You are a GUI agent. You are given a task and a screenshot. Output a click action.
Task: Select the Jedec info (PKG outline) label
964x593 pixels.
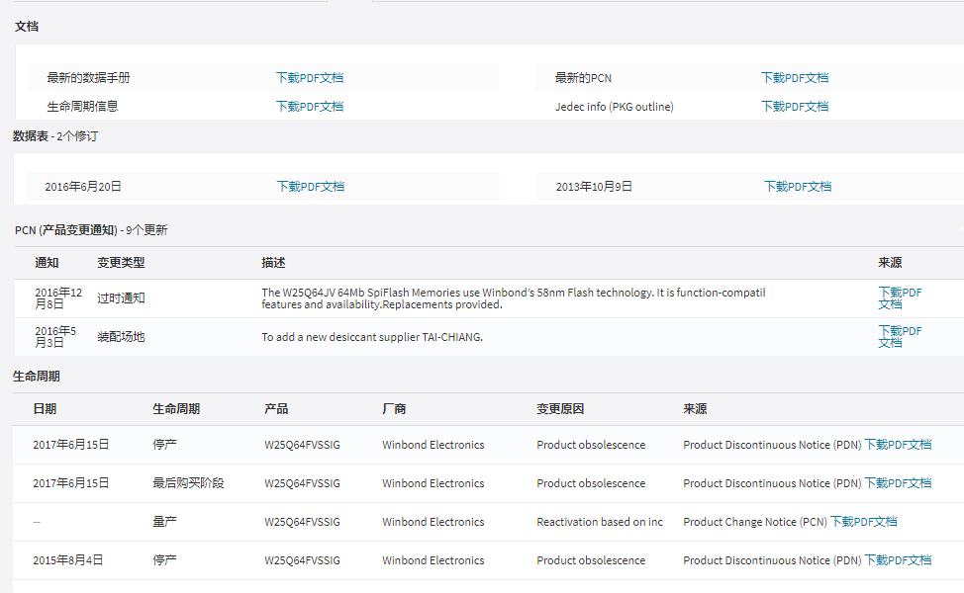click(615, 107)
